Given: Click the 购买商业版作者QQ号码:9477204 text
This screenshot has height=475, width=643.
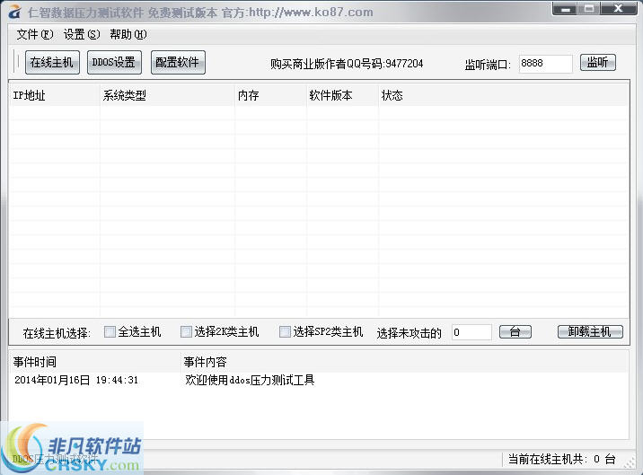Looking at the screenshot, I should [x=347, y=64].
